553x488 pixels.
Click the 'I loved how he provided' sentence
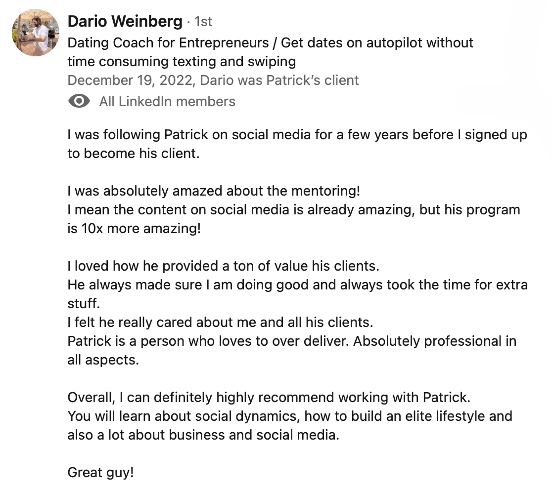[223, 266]
